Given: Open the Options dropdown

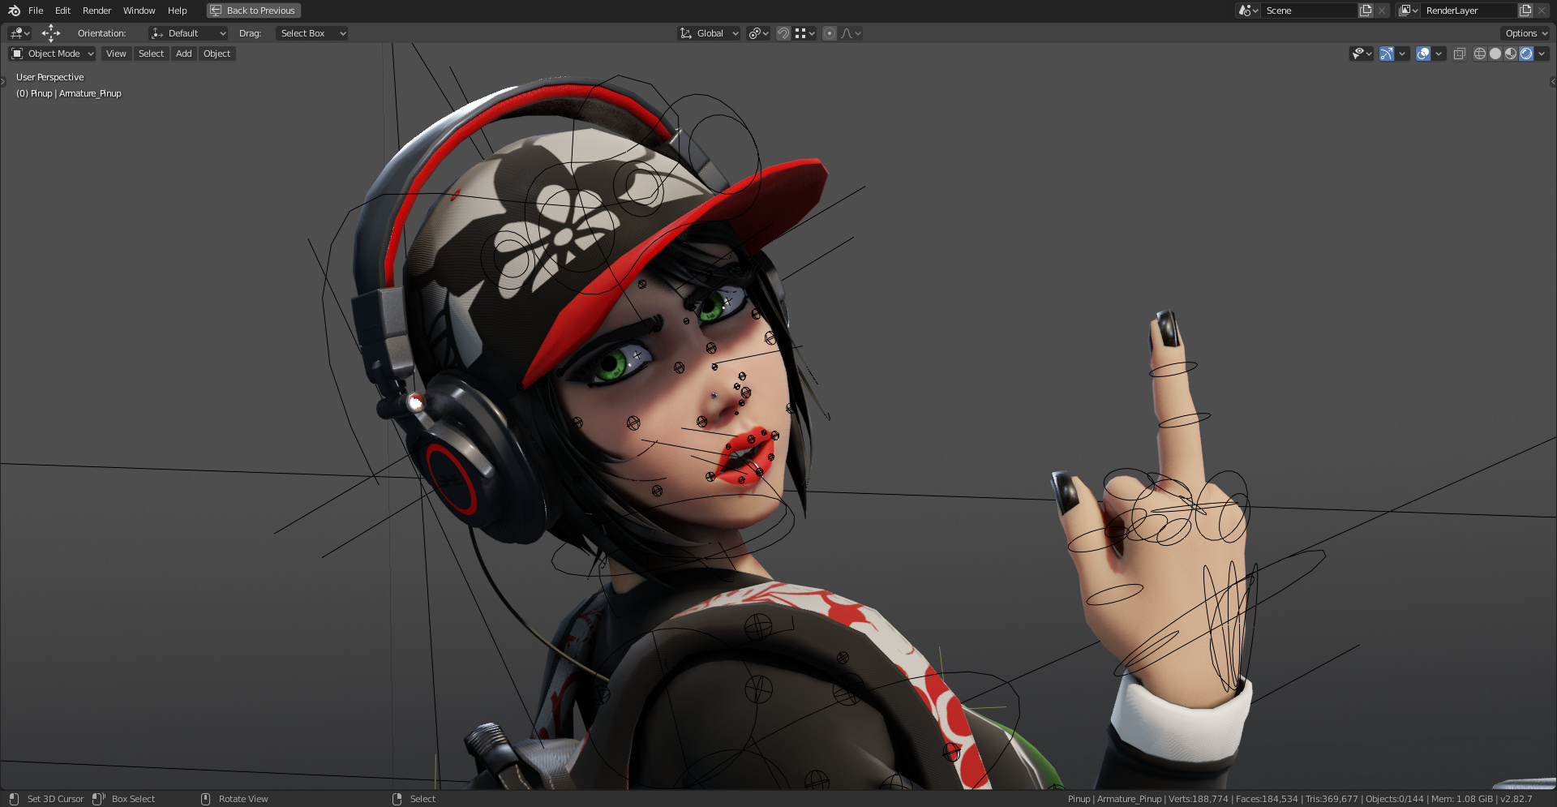Looking at the screenshot, I should 1525,33.
